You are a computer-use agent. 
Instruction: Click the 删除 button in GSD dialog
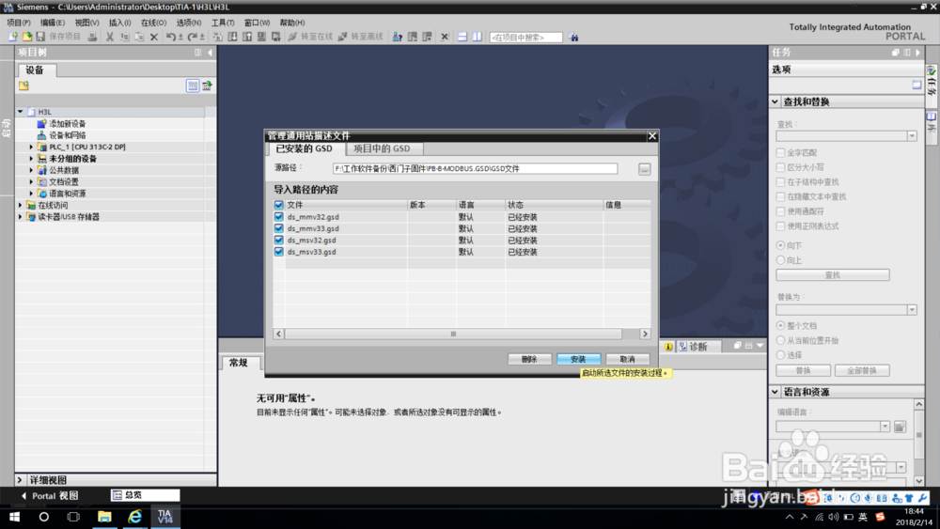(x=529, y=360)
